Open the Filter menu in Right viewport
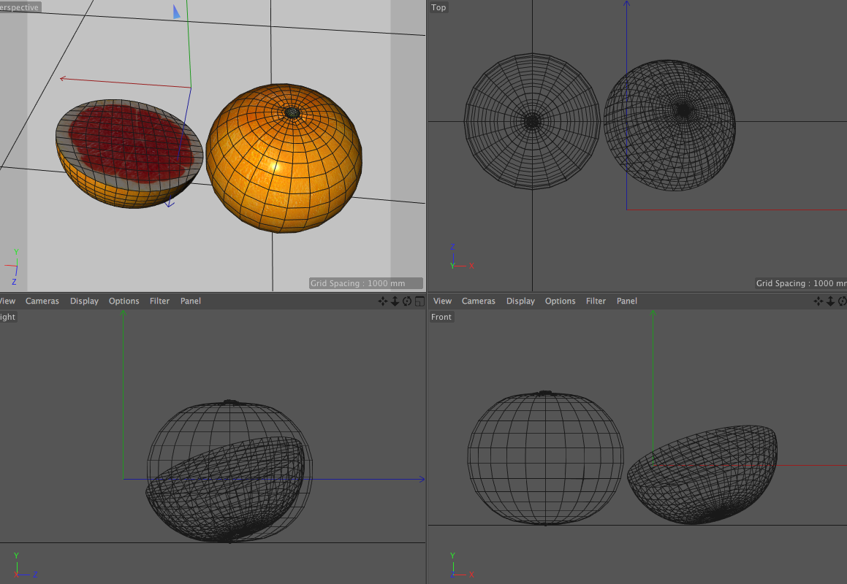The image size is (847, 584). (x=159, y=301)
